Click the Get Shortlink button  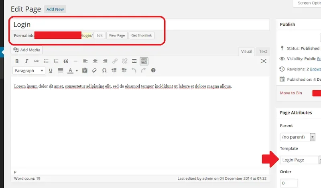click(142, 36)
